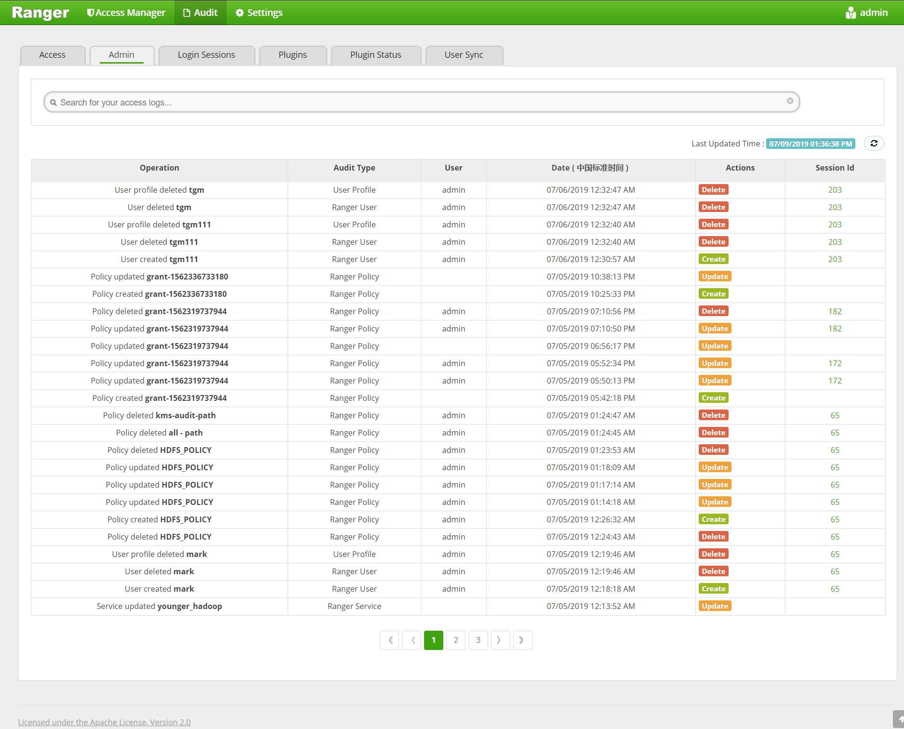
Task: Click Create badge for Policy created grant-1562336733180
Action: pyautogui.click(x=713, y=294)
